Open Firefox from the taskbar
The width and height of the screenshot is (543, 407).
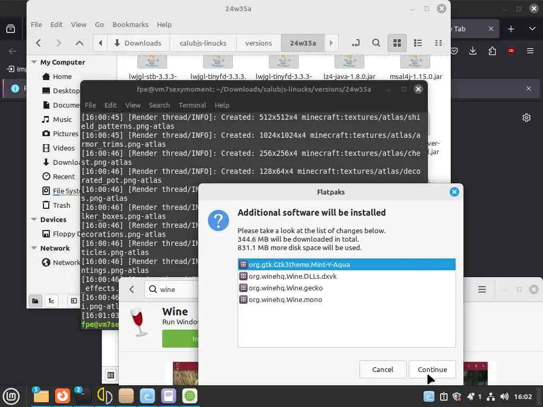coord(63,395)
